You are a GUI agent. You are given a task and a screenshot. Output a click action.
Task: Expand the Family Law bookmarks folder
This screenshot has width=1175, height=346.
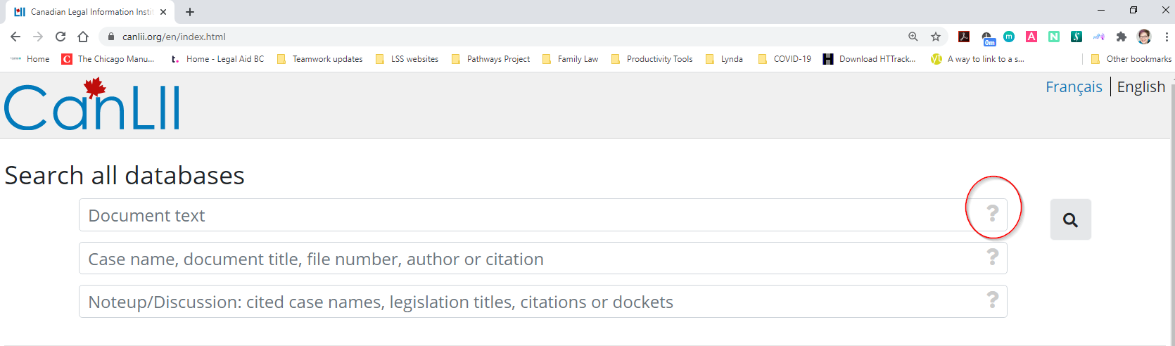coord(570,59)
